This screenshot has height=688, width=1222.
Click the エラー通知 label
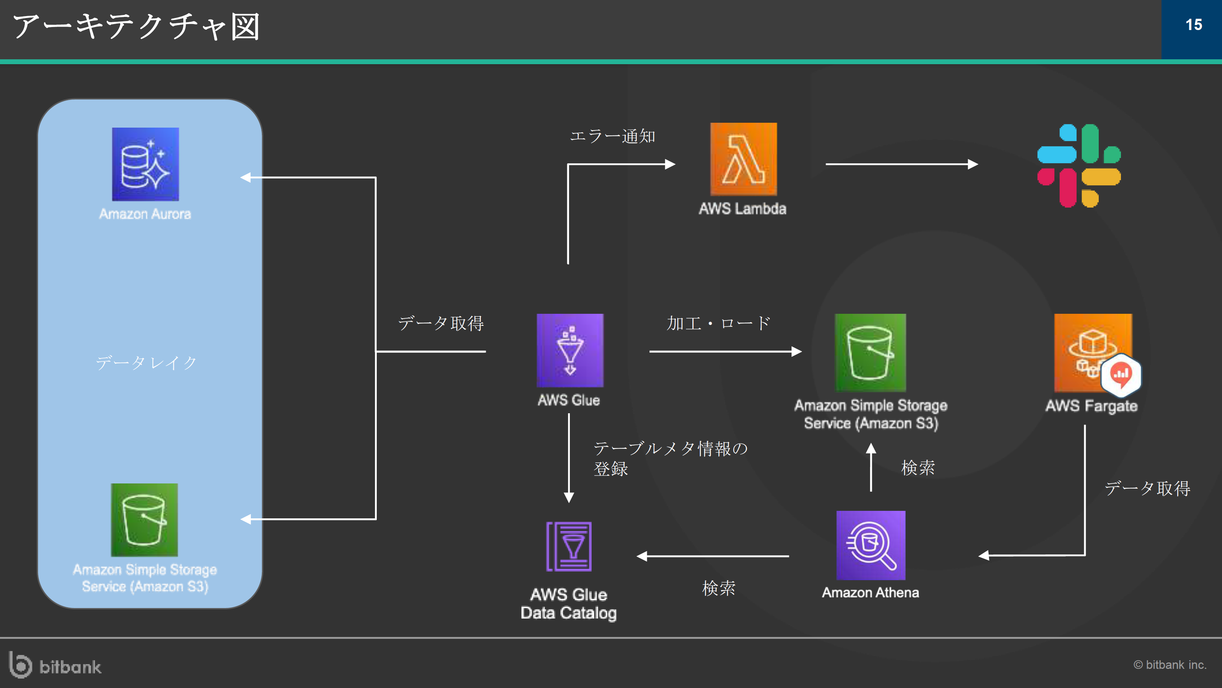tap(612, 137)
